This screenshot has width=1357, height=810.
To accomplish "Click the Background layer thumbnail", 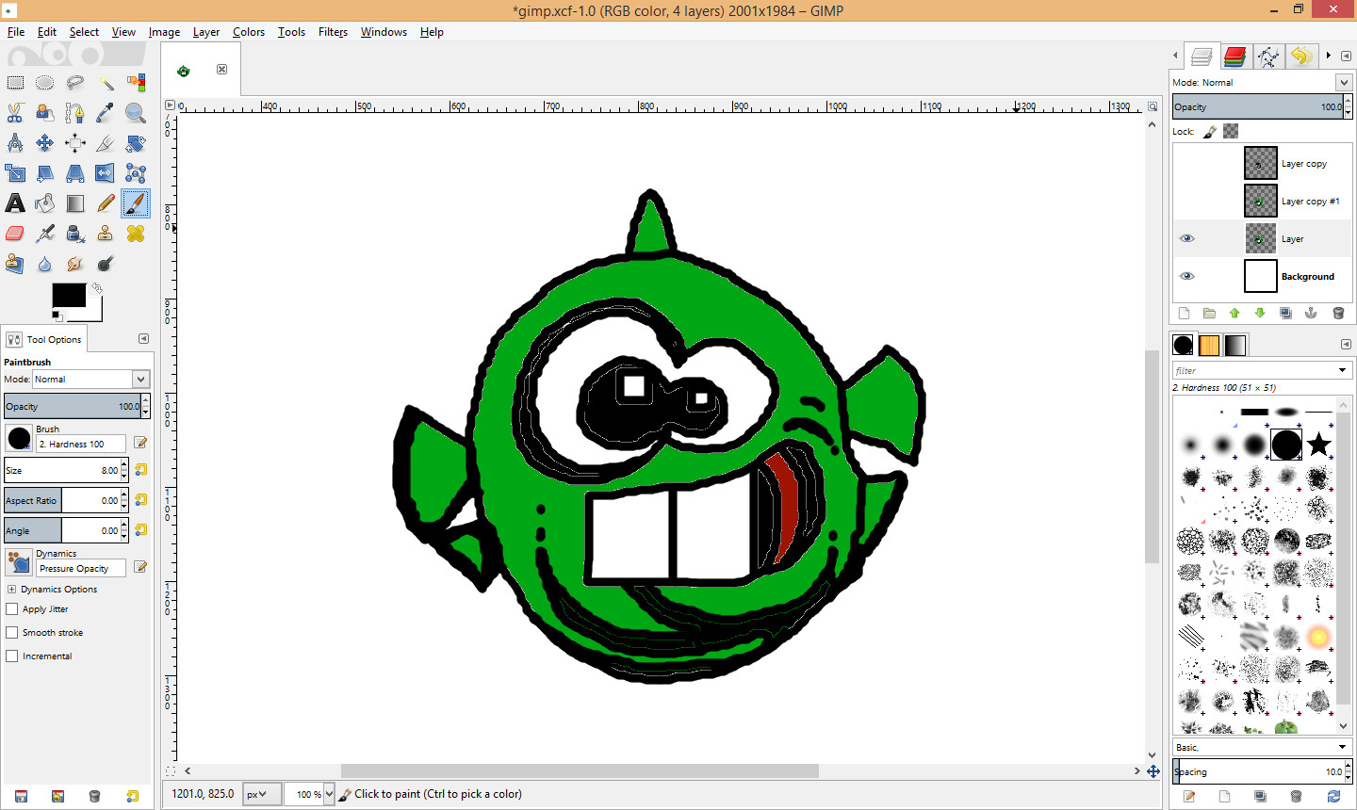I will click(1260, 276).
